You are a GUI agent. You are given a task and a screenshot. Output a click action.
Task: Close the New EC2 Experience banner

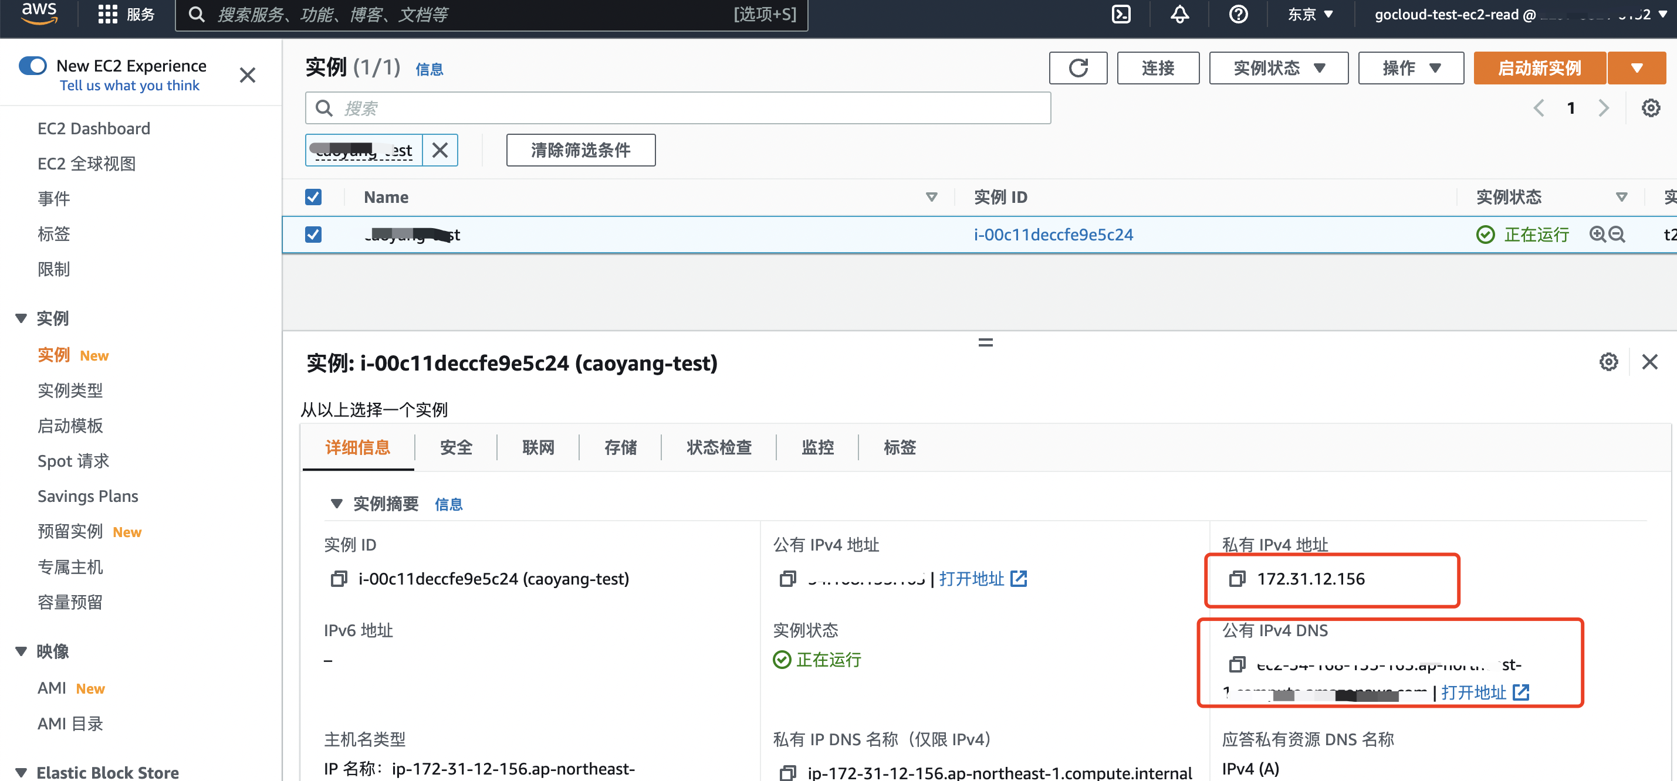point(248,76)
